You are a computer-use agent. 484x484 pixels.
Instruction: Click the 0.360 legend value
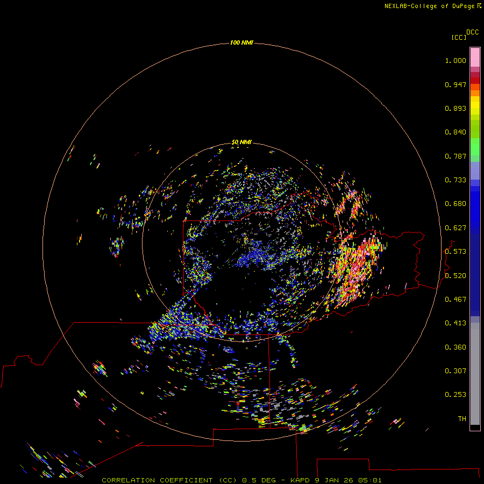tap(455, 347)
